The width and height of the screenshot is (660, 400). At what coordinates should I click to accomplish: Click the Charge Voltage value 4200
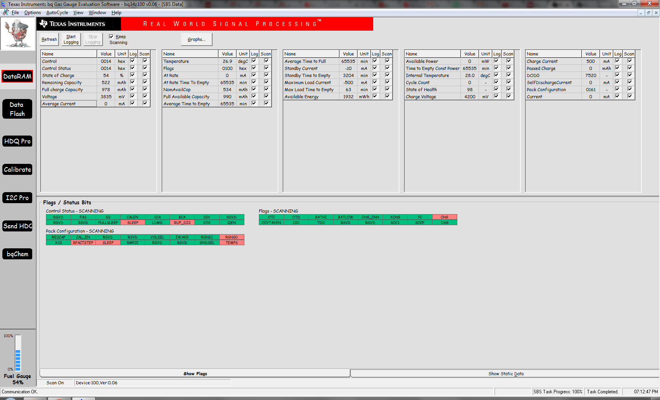point(470,97)
